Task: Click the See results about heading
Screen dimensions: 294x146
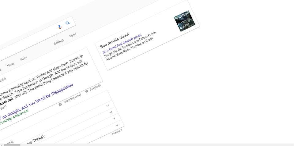Action: (x=115, y=40)
